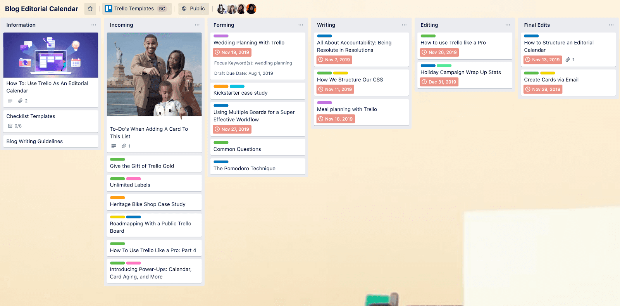Open the Forming list actions menu
The height and width of the screenshot is (306, 620).
pos(301,25)
